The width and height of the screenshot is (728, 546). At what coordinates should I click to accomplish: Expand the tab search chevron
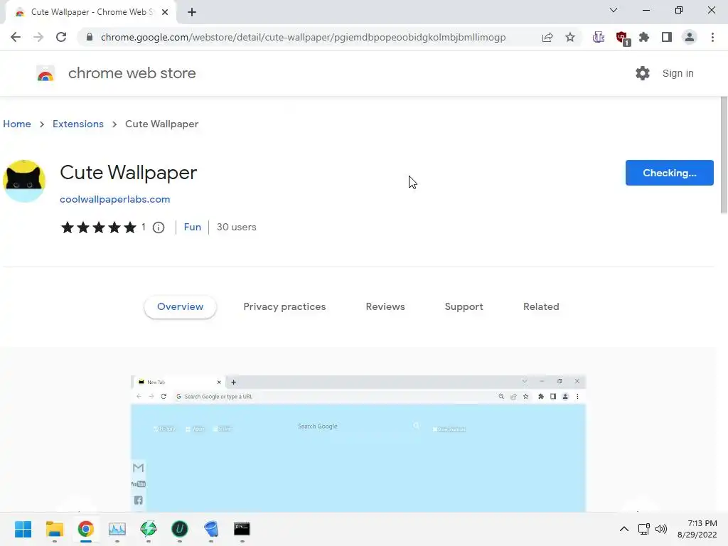[614, 10]
